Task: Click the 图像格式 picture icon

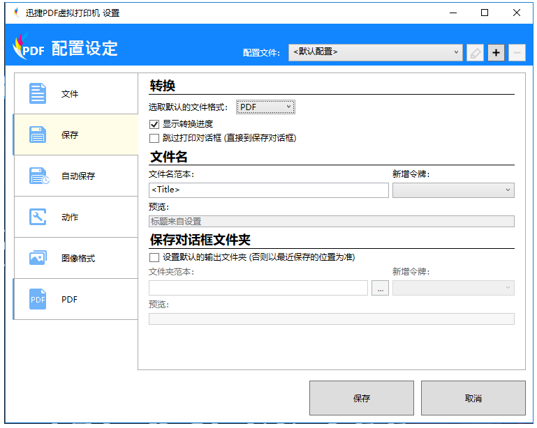Action: [x=38, y=258]
